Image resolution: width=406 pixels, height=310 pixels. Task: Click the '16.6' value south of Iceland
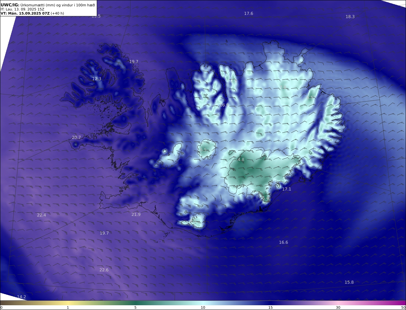tap(284, 242)
